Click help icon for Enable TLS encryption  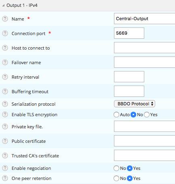tap(5, 115)
